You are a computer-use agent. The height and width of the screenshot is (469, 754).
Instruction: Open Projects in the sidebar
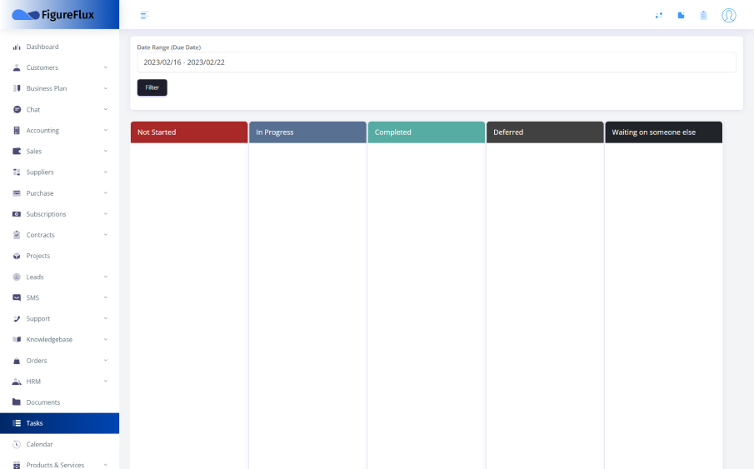38,256
